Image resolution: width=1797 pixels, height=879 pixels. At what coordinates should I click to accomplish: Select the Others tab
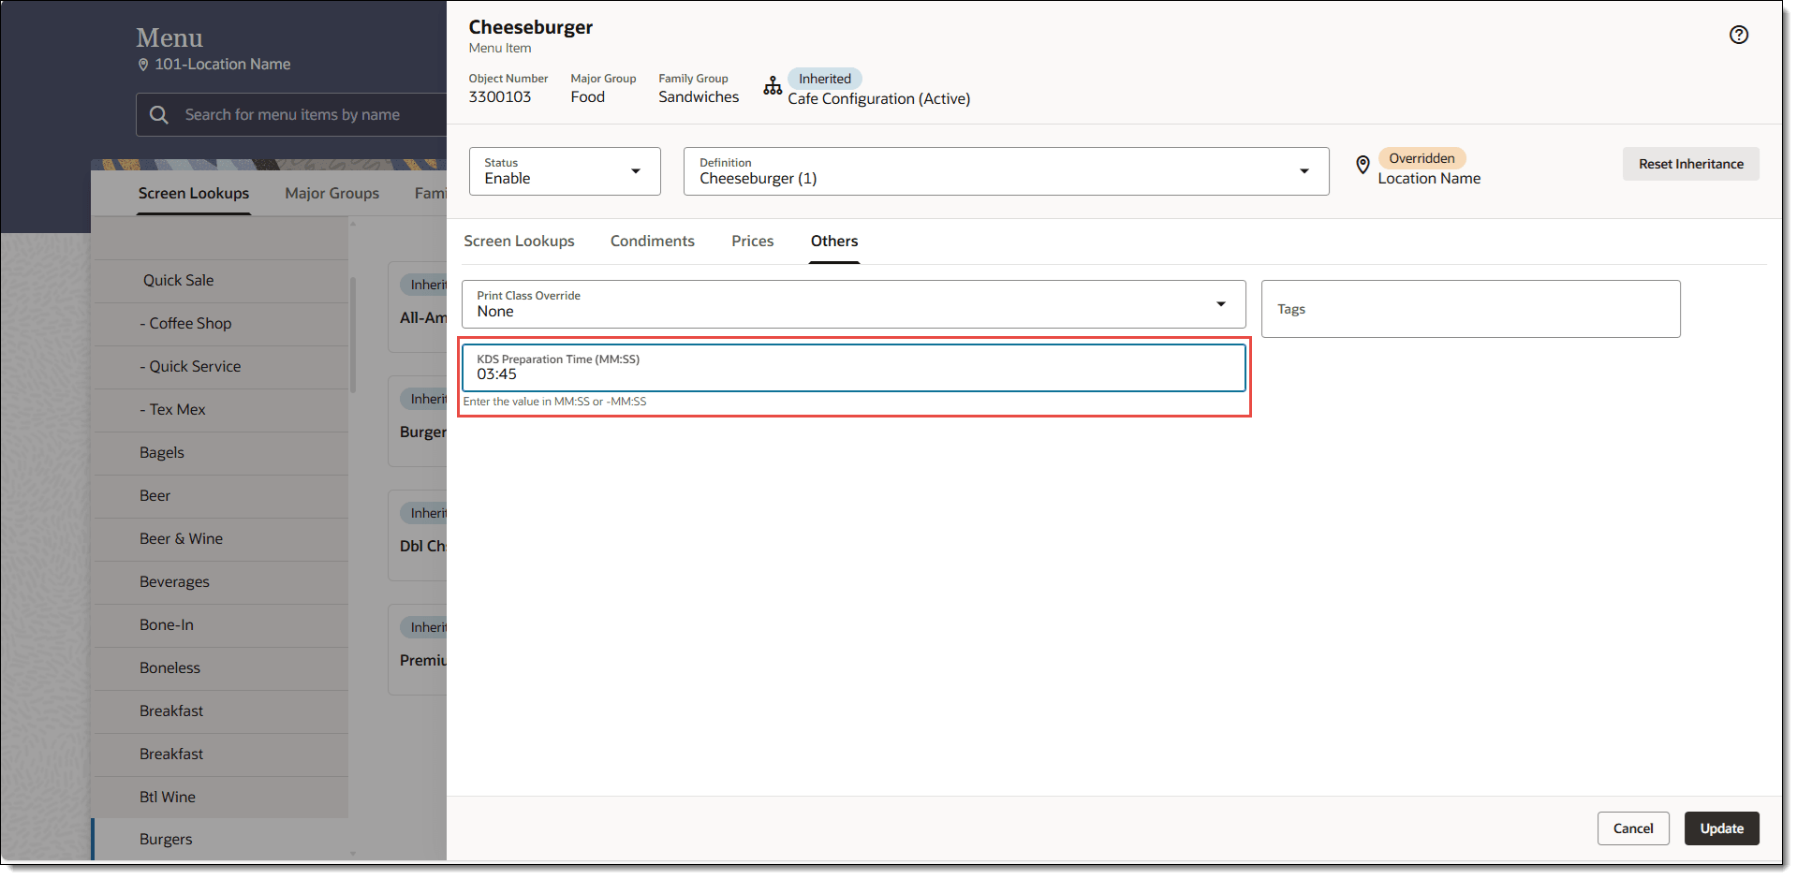click(x=833, y=242)
